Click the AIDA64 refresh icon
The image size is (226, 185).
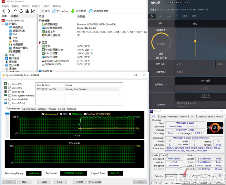[21, 11]
